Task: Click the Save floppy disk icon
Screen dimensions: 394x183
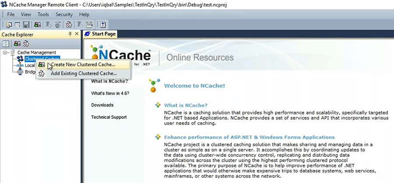Action: (x=26, y=24)
